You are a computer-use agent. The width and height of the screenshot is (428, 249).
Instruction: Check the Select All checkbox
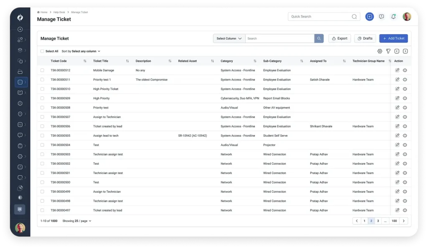click(42, 51)
